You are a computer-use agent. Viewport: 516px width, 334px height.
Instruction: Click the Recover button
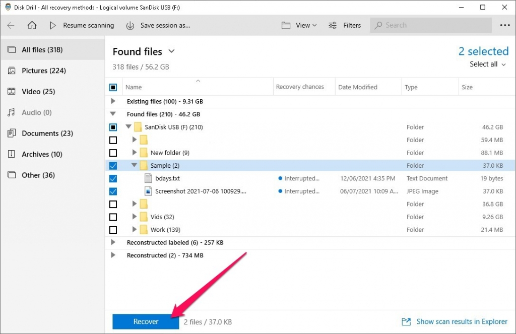click(145, 321)
